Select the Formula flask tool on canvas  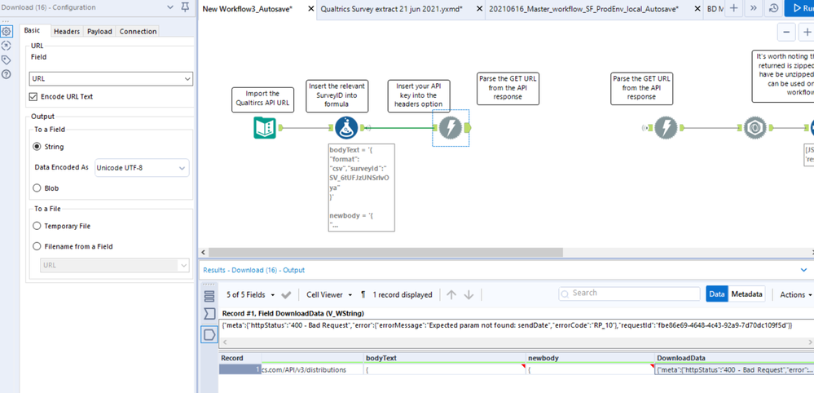(x=346, y=128)
